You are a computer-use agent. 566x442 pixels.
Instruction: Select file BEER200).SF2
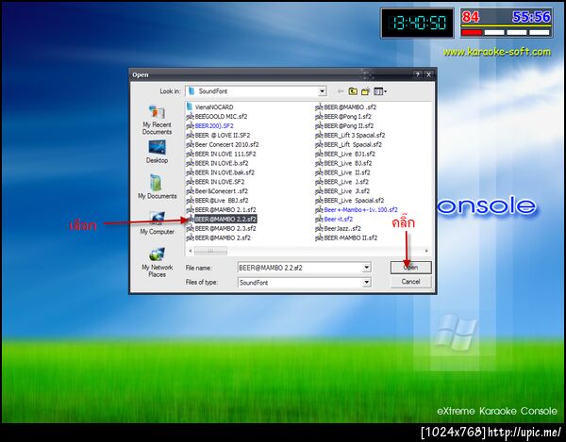tap(210, 126)
